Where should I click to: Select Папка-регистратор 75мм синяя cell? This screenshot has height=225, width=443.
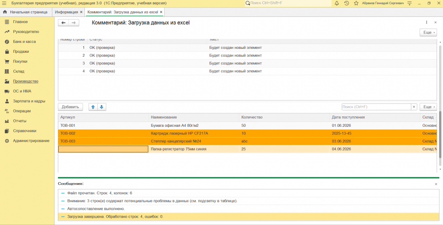[194, 149]
